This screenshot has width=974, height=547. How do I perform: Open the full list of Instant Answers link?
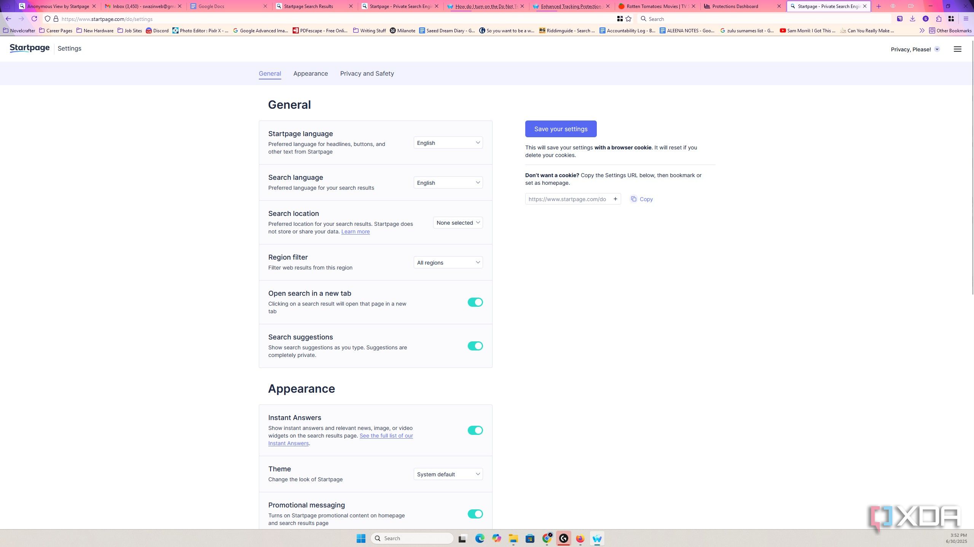[341, 439]
